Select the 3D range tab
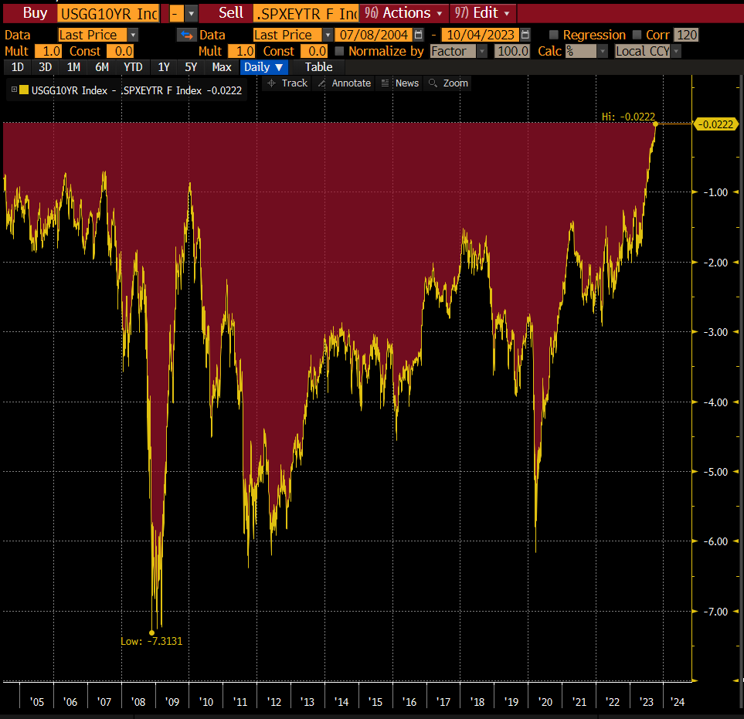 click(45, 67)
